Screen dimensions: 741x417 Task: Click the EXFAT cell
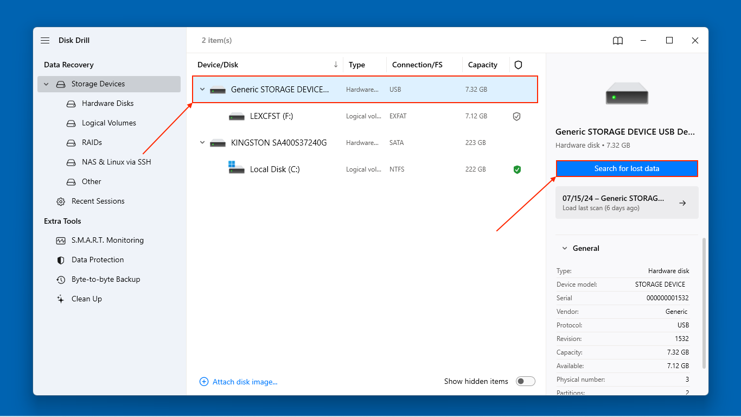[398, 116]
